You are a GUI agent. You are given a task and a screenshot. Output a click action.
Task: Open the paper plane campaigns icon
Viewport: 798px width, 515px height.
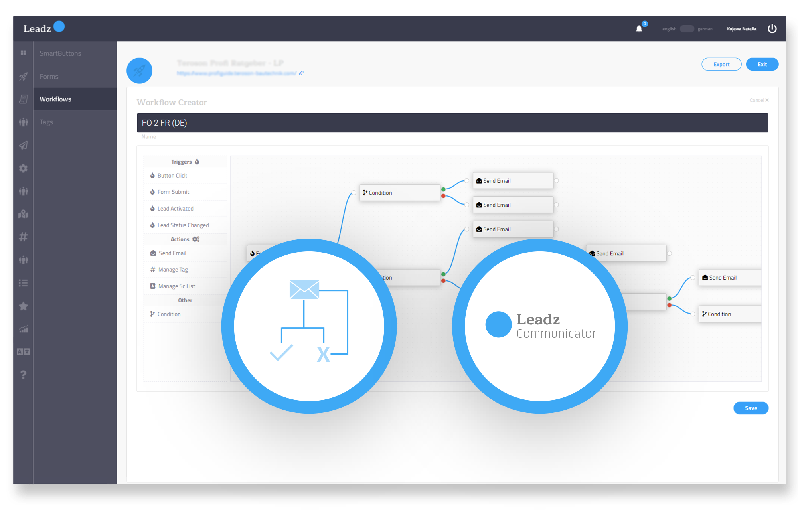pos(23,145)
